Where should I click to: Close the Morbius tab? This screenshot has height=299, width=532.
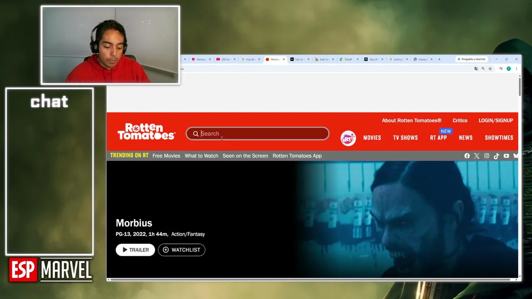pyautogui.click(x=284, y=59)
